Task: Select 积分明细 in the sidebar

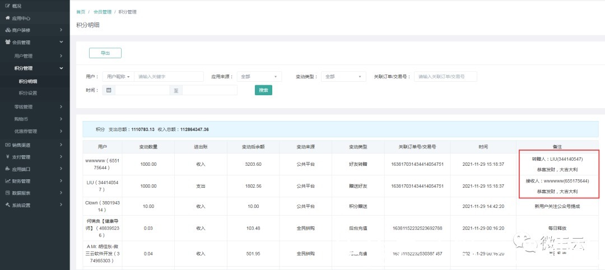Action: click(x=28, y=81)
